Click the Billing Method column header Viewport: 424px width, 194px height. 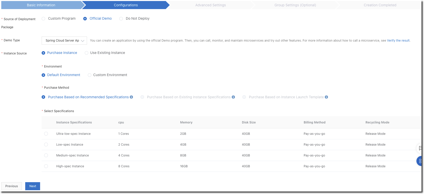(315, 122)
